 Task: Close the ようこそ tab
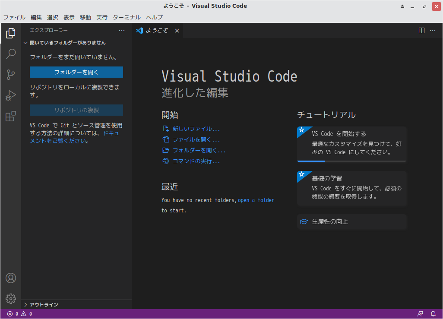click(x=177, y=31)
